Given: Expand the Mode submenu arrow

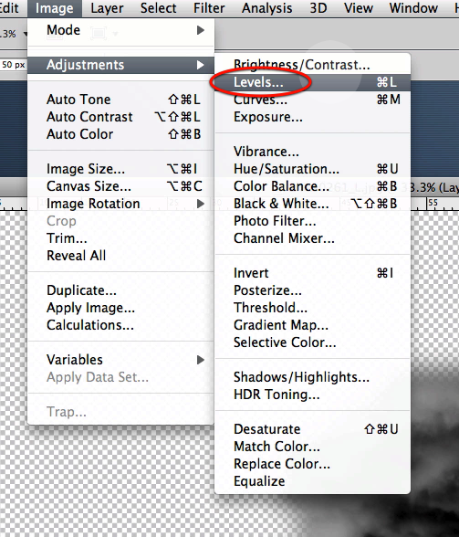Looking at the screenshot, I should point(201,30).
